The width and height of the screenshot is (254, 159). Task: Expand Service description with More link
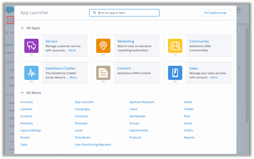click(72, 50)
